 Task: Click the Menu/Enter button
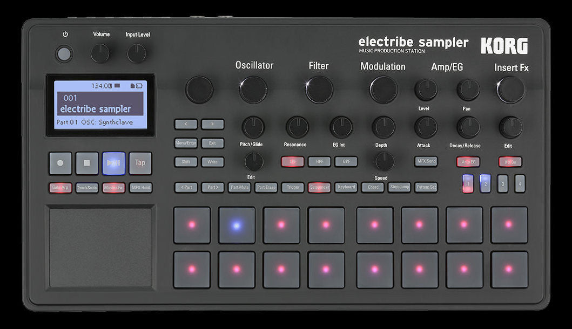coord(186,143)
